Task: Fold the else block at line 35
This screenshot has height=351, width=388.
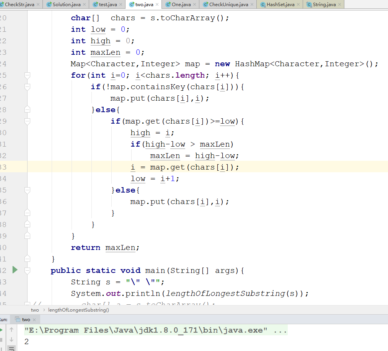Action: tap(27, 190)
